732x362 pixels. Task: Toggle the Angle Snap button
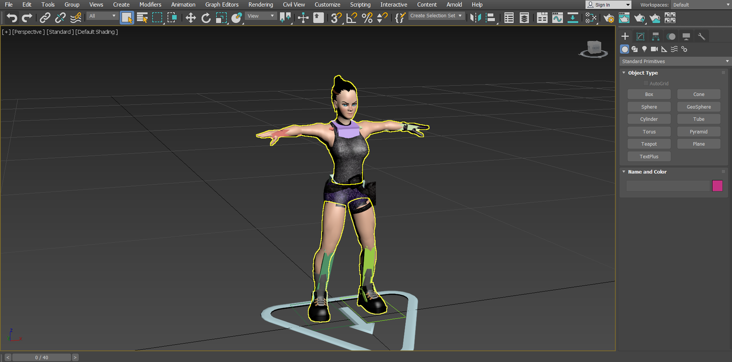pyautogui.click(x=351, y=18)
